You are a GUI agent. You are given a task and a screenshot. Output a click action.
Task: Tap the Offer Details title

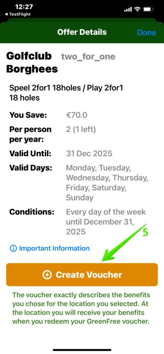(82, 32)
